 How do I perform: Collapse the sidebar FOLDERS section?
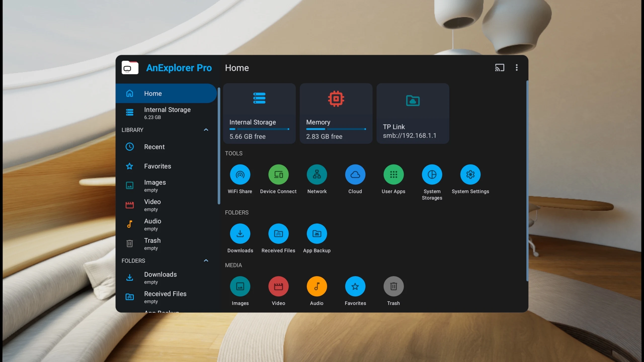[x=206, y=260]
